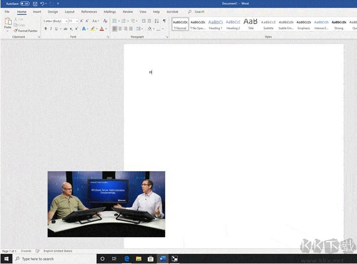Click the Save icon in title bar
Viewport: 357px width, 264px height.
(35, 3)
